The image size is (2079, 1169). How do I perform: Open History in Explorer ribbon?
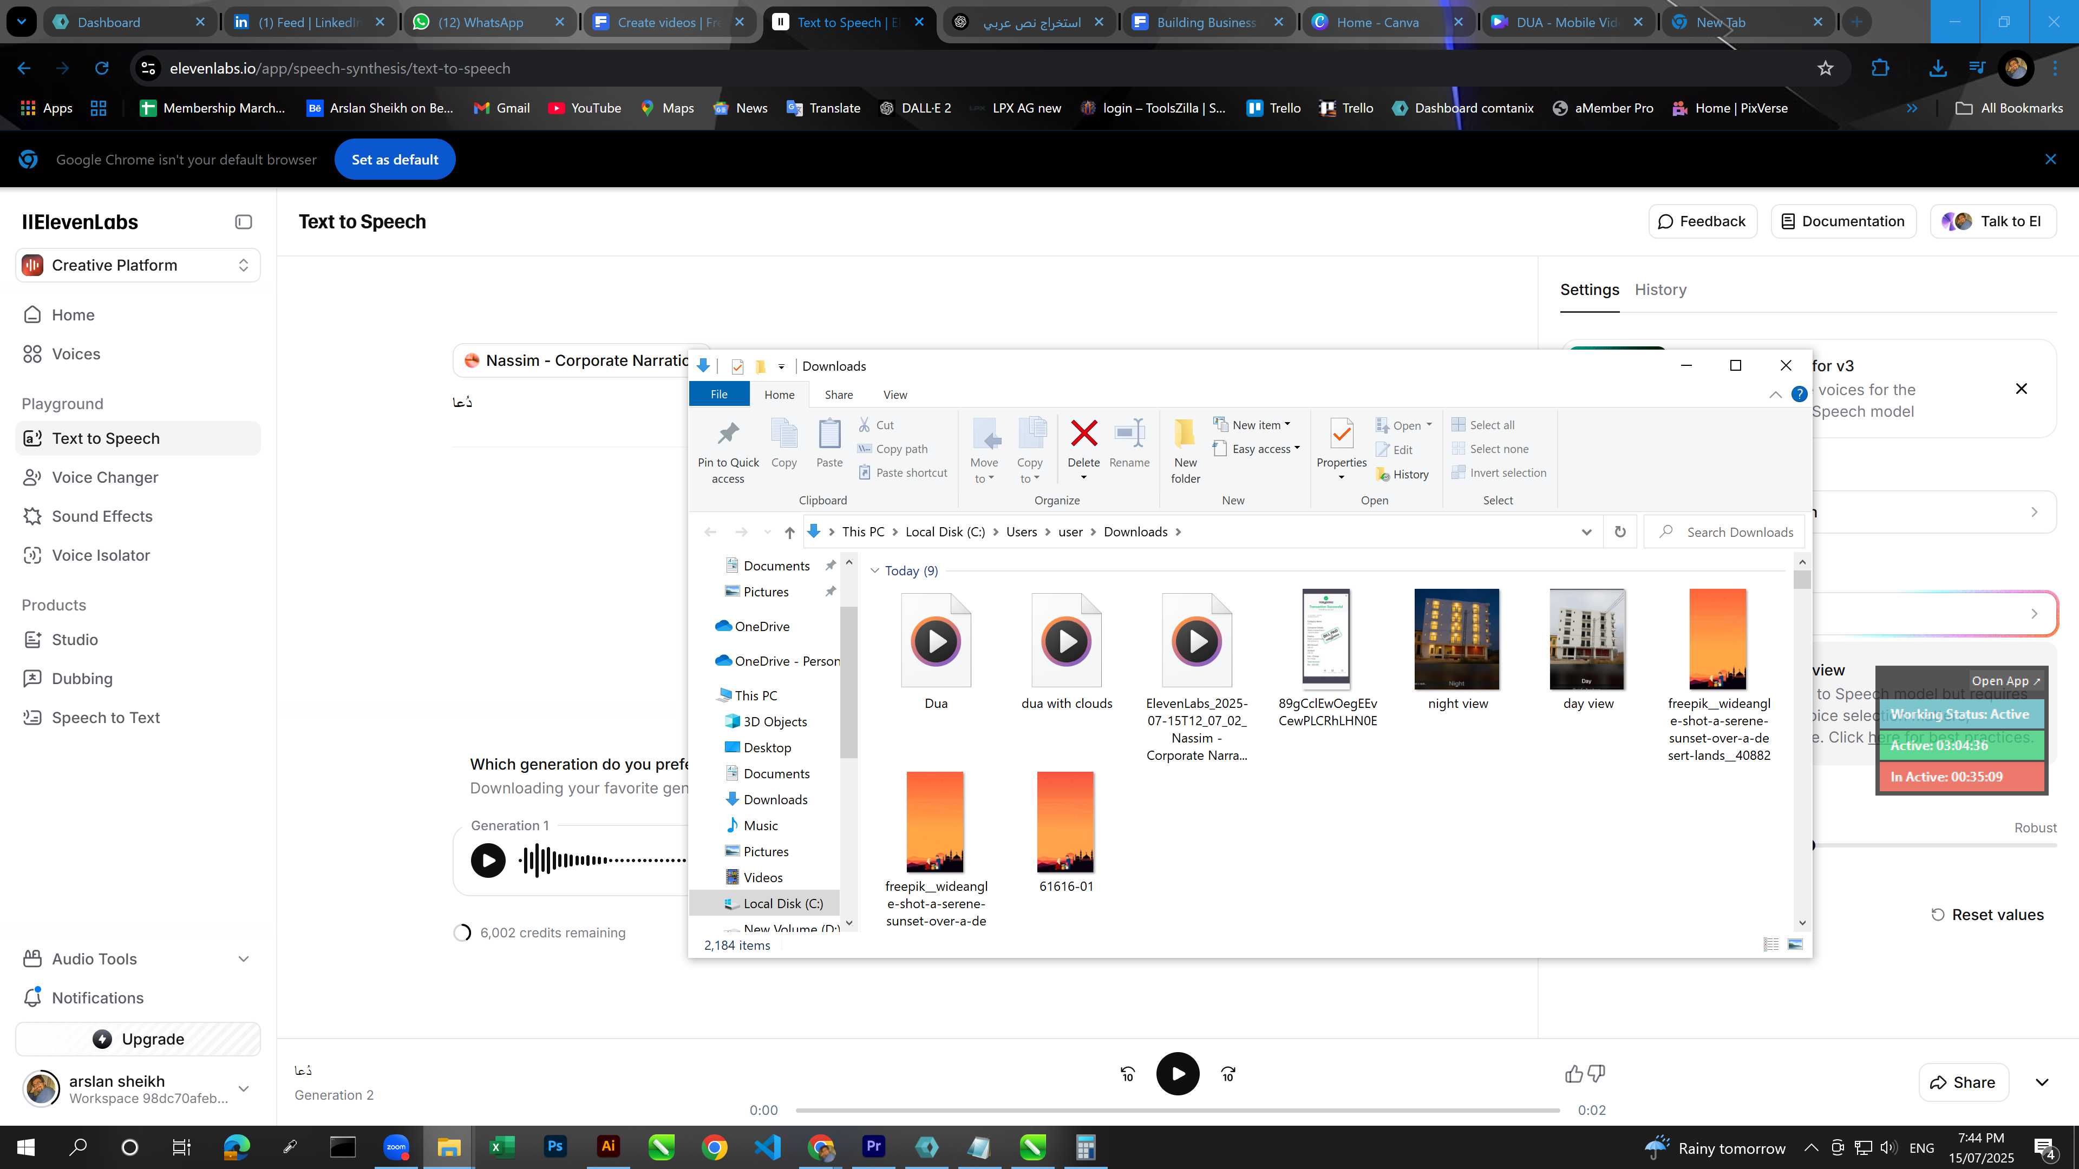coord(1403,475)
